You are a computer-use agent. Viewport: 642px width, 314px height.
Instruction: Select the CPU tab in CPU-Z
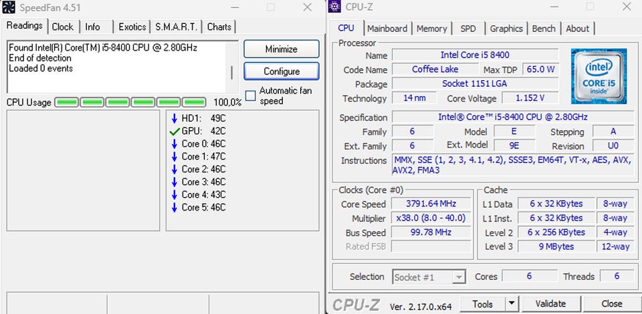(346, 28)
